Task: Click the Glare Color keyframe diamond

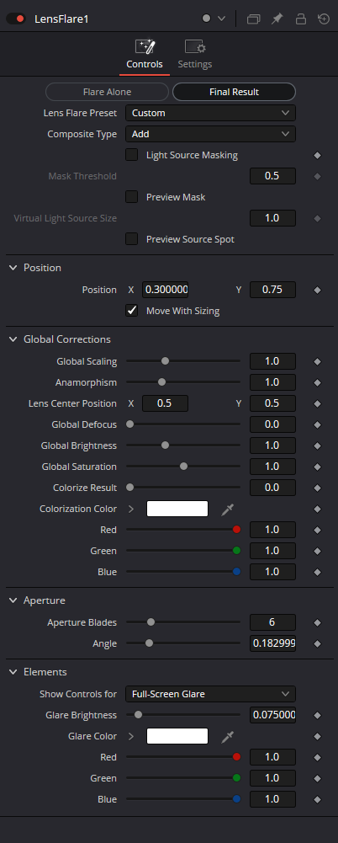Action: pyautogui.click(x=317, y=737)
